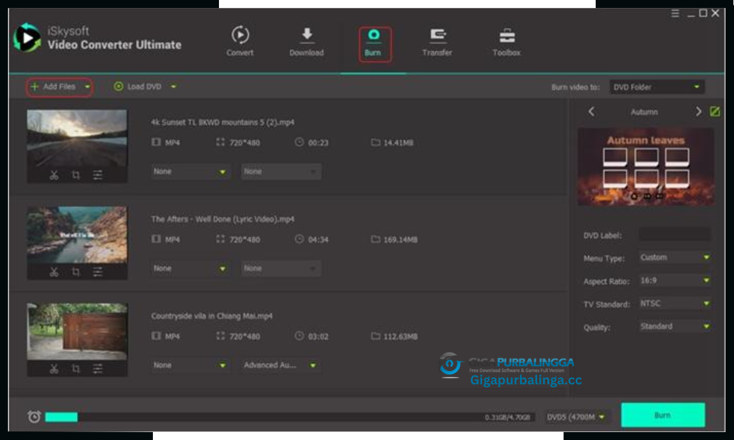Open second None dropdown for 4k Sunset video

281,172
